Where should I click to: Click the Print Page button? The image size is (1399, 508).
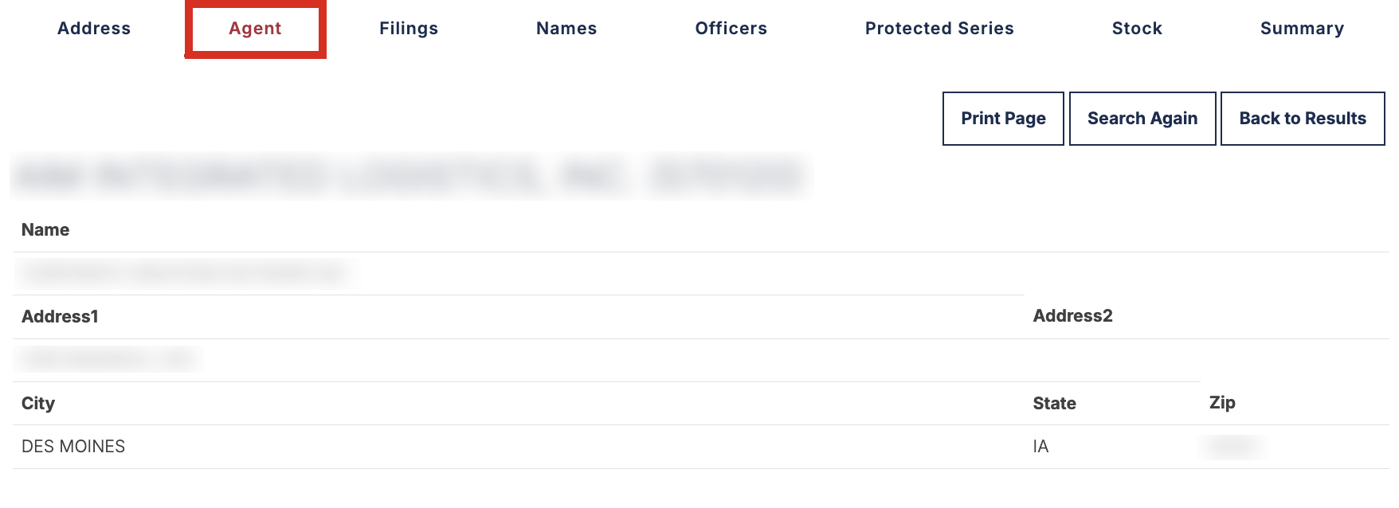[1003, 119]
